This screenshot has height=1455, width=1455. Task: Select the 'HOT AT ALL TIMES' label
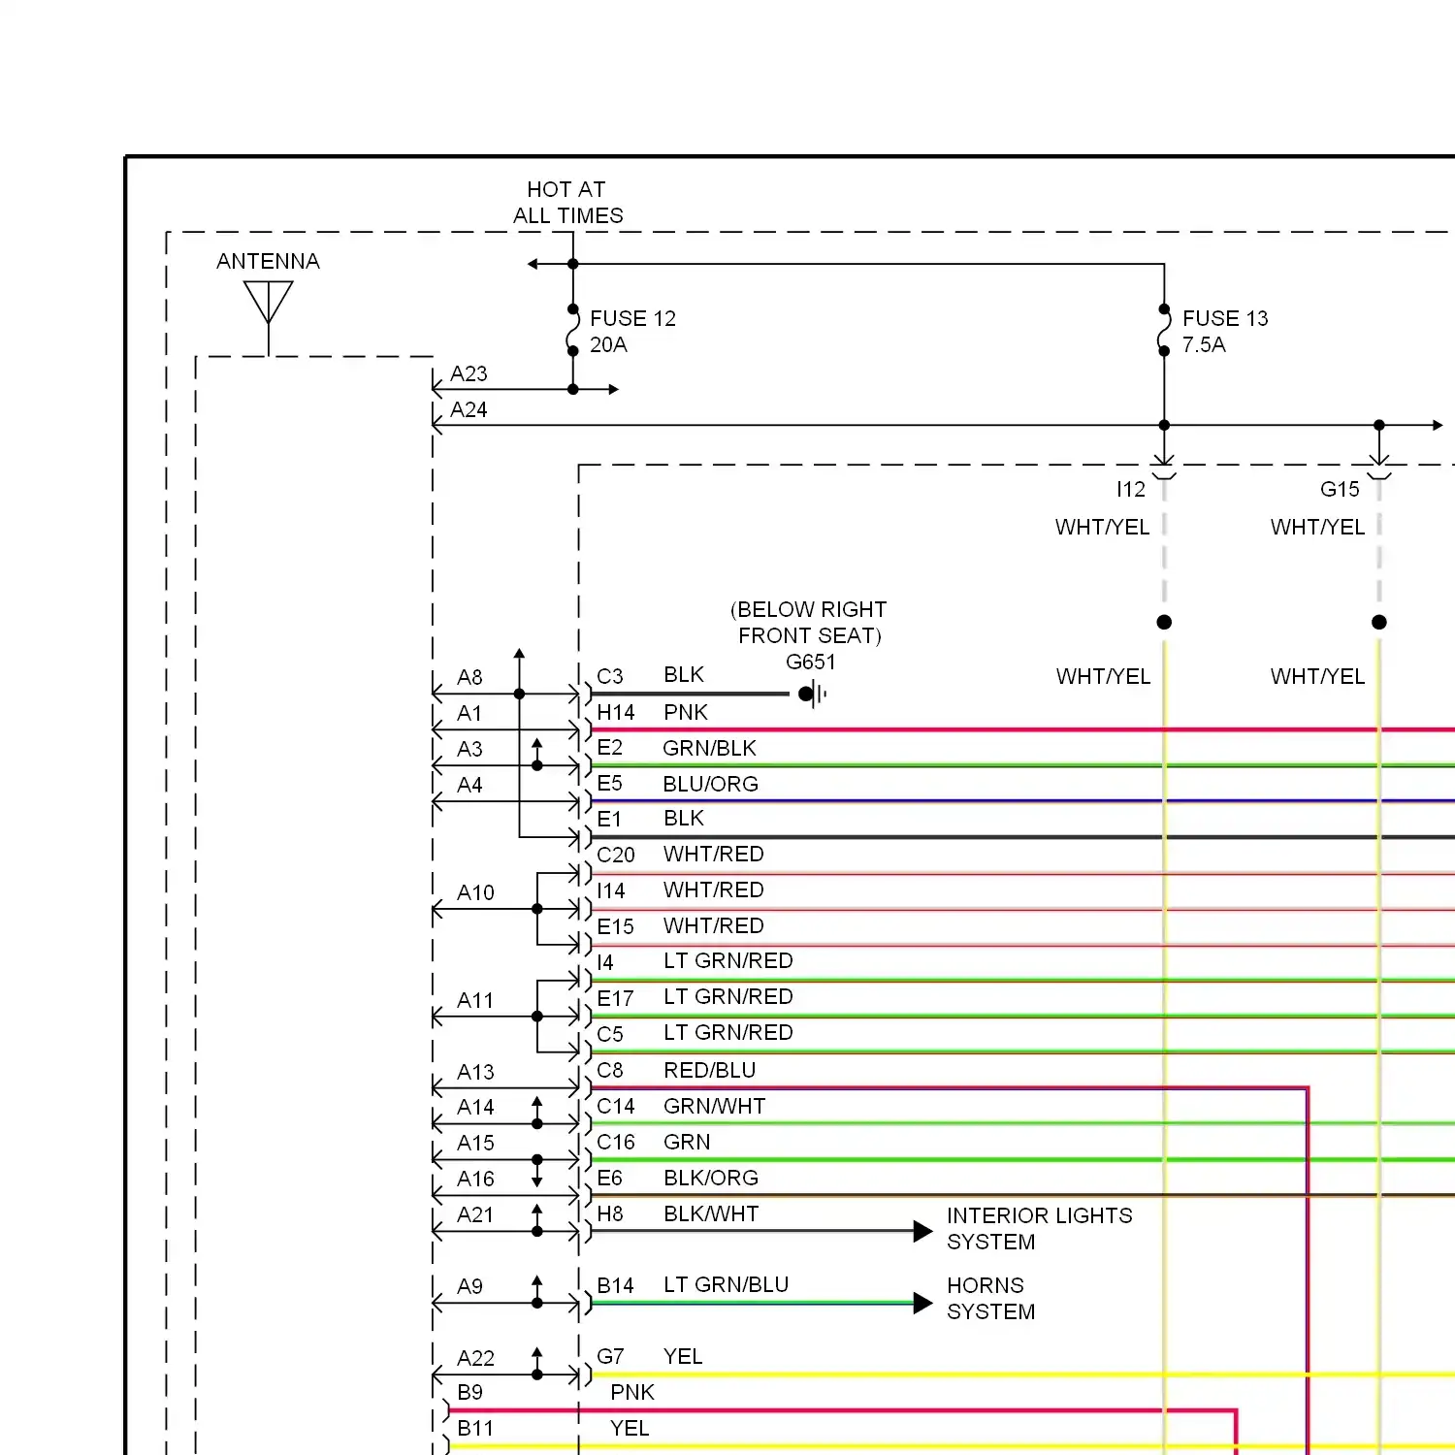coord(568,203)
